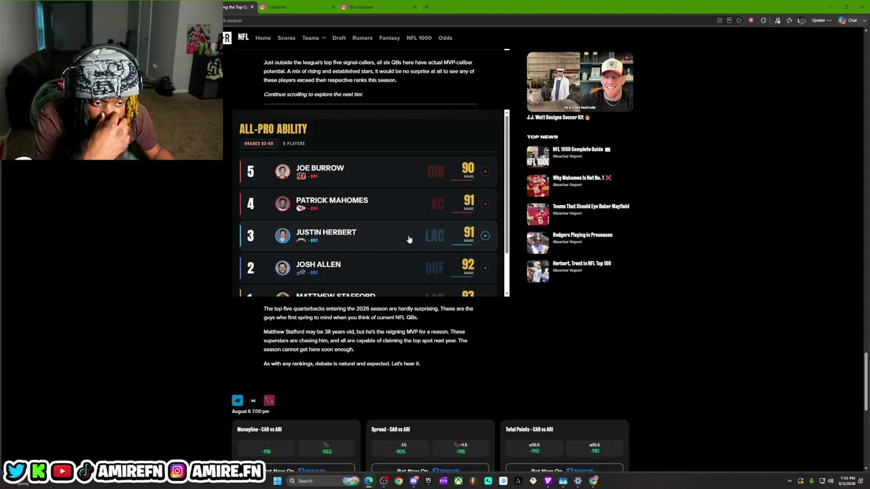Open 'NFL 1000 Complete Guide' news story

click(581, 149)
